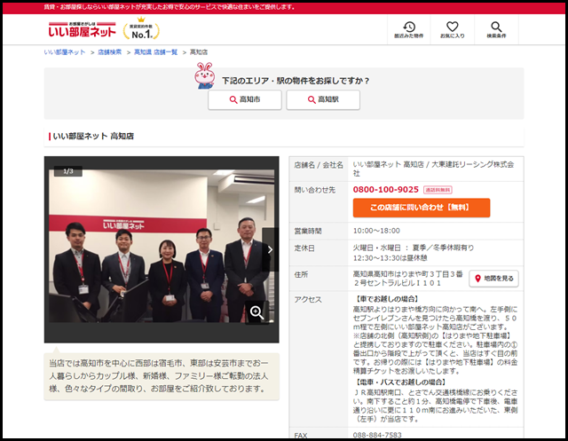The width and height of the screenshot is (568, 441).
Task: Click the 通話料無料 badge
Action: click(438, 190)
